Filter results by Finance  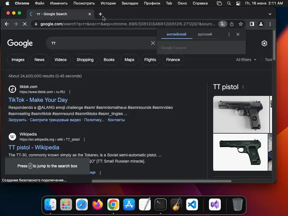[173, 60]
